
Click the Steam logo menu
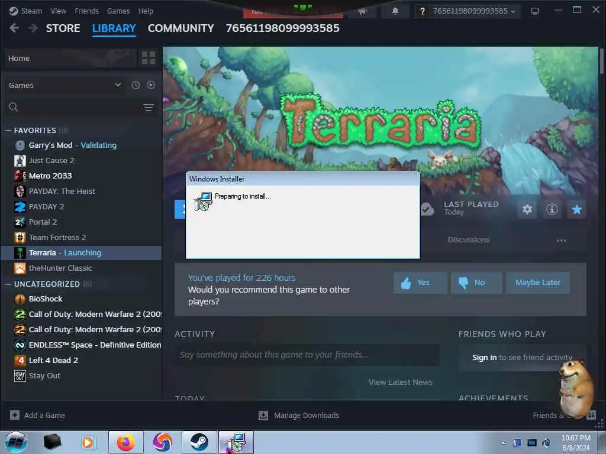click(25, 11)
